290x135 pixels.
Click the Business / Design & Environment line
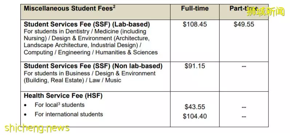[89, 73]
